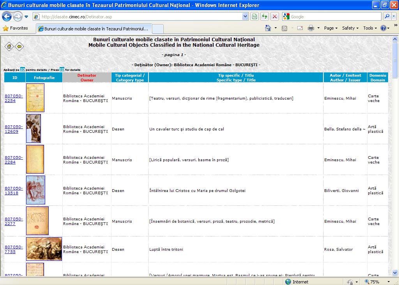
Task: Click author 'Bella, Stefano della ~'
Action: [345, 129]
